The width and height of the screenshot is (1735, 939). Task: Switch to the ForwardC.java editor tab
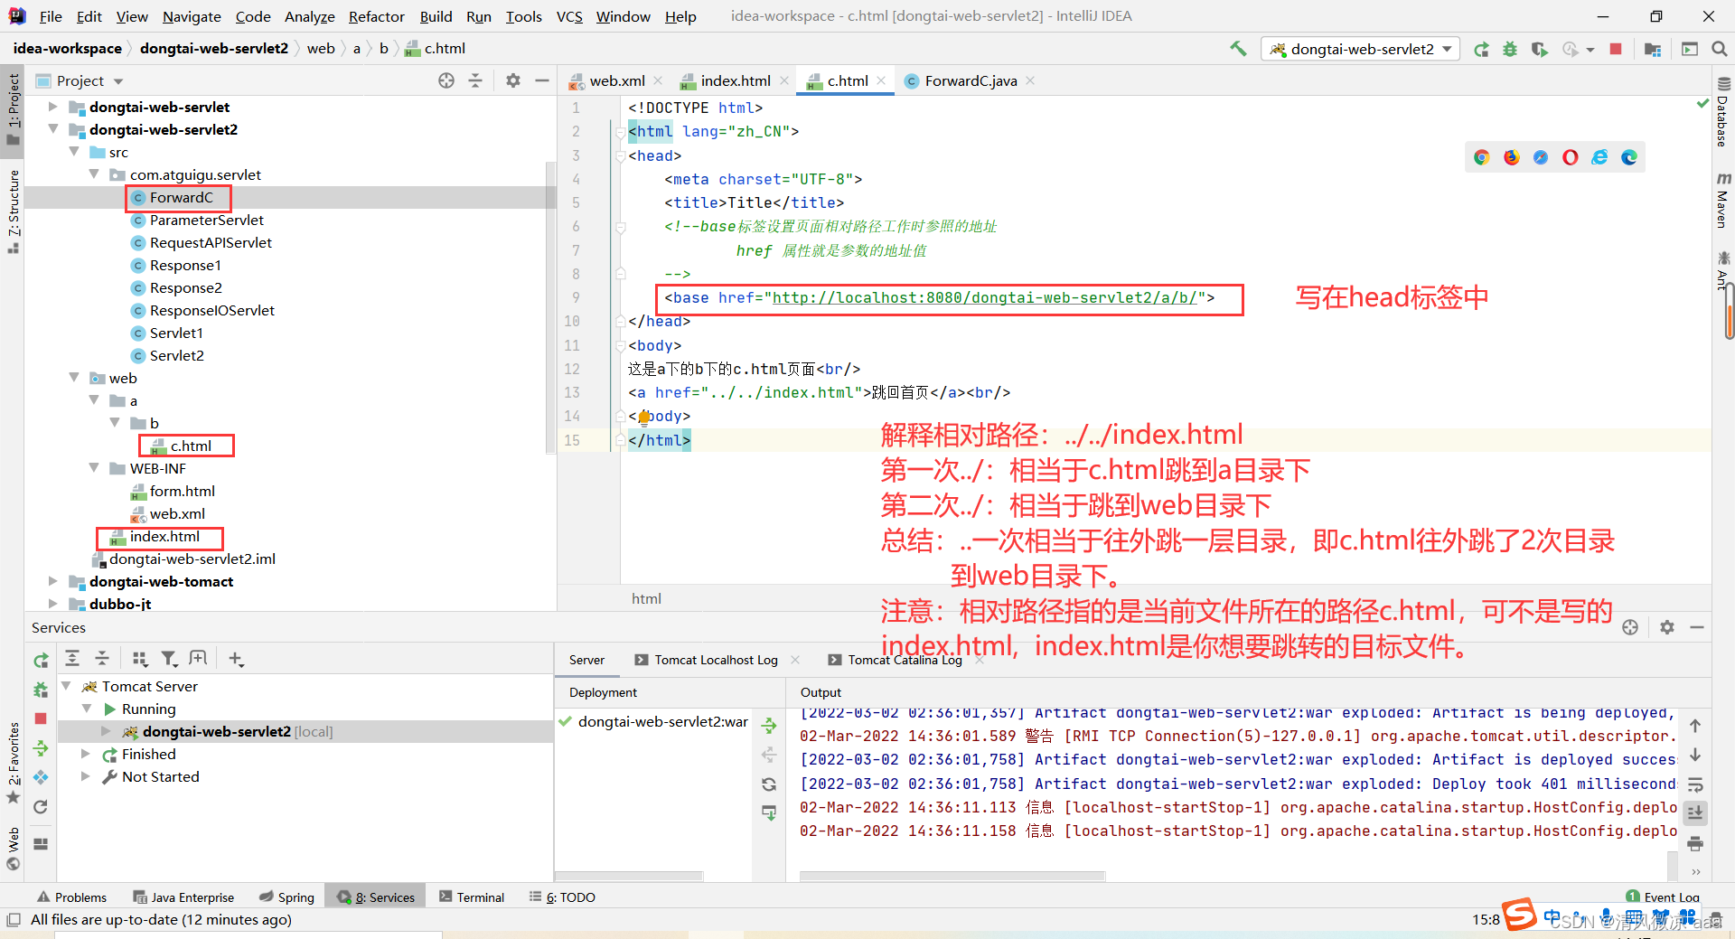[x=971, y=80]
